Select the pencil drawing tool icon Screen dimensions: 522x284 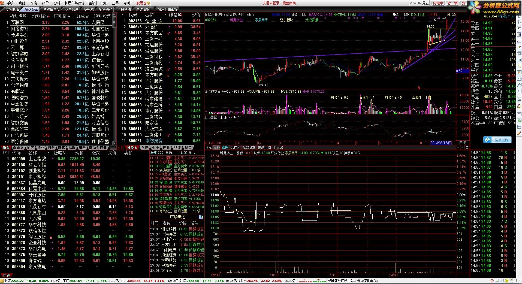tap(519, 133)
